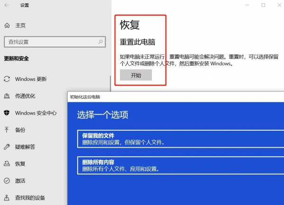Click the 备份 upload arrow icon

(x=7, y=130)
